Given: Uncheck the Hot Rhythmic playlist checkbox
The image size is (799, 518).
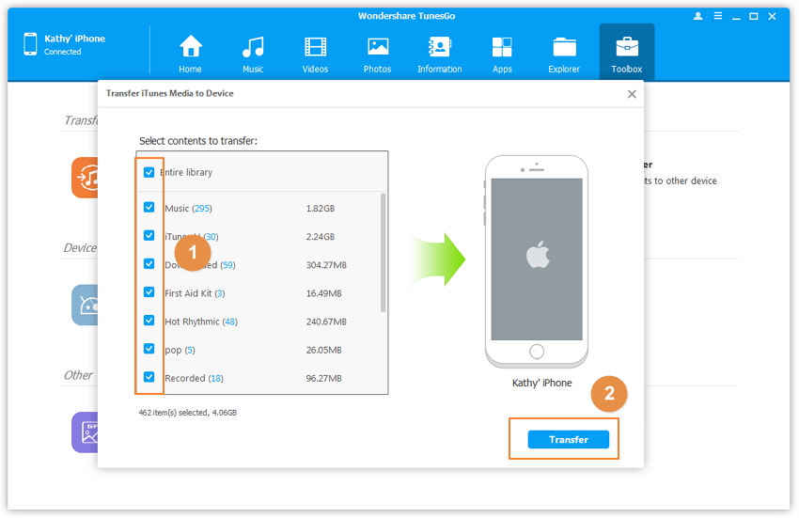Looking at the screenshot, I should coord(149,321).
